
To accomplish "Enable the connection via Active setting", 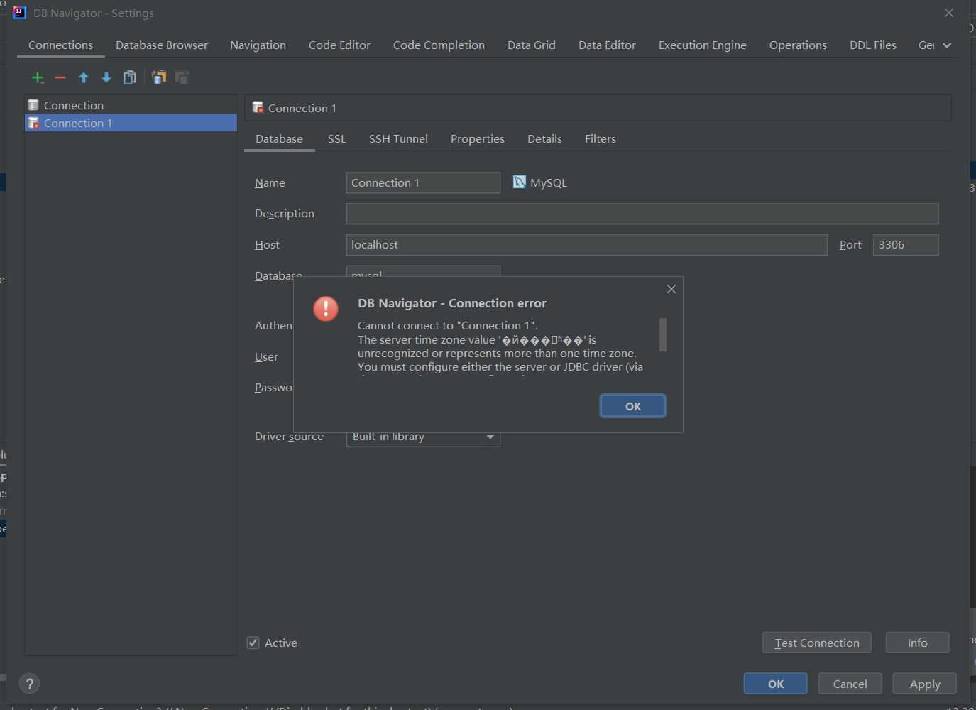I will 253,642.
